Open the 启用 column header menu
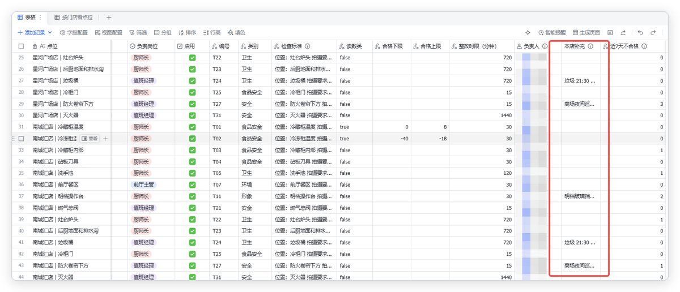Viewport: 680px width, 292px height. (191, 46)
